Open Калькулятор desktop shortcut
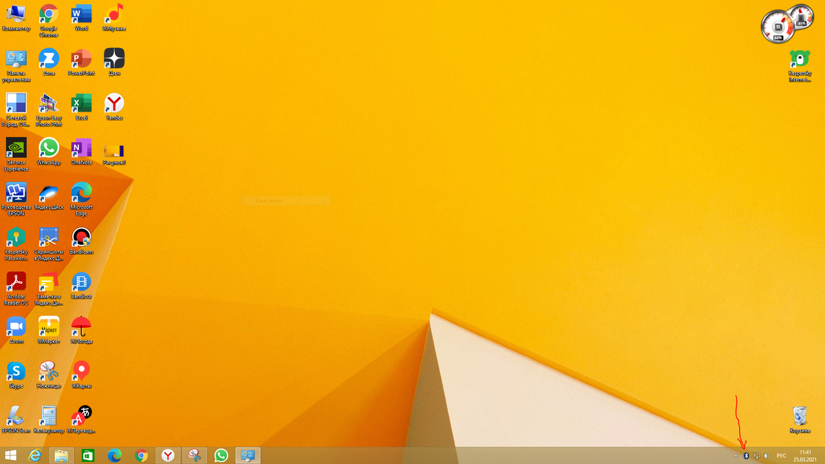 point(49,420)
